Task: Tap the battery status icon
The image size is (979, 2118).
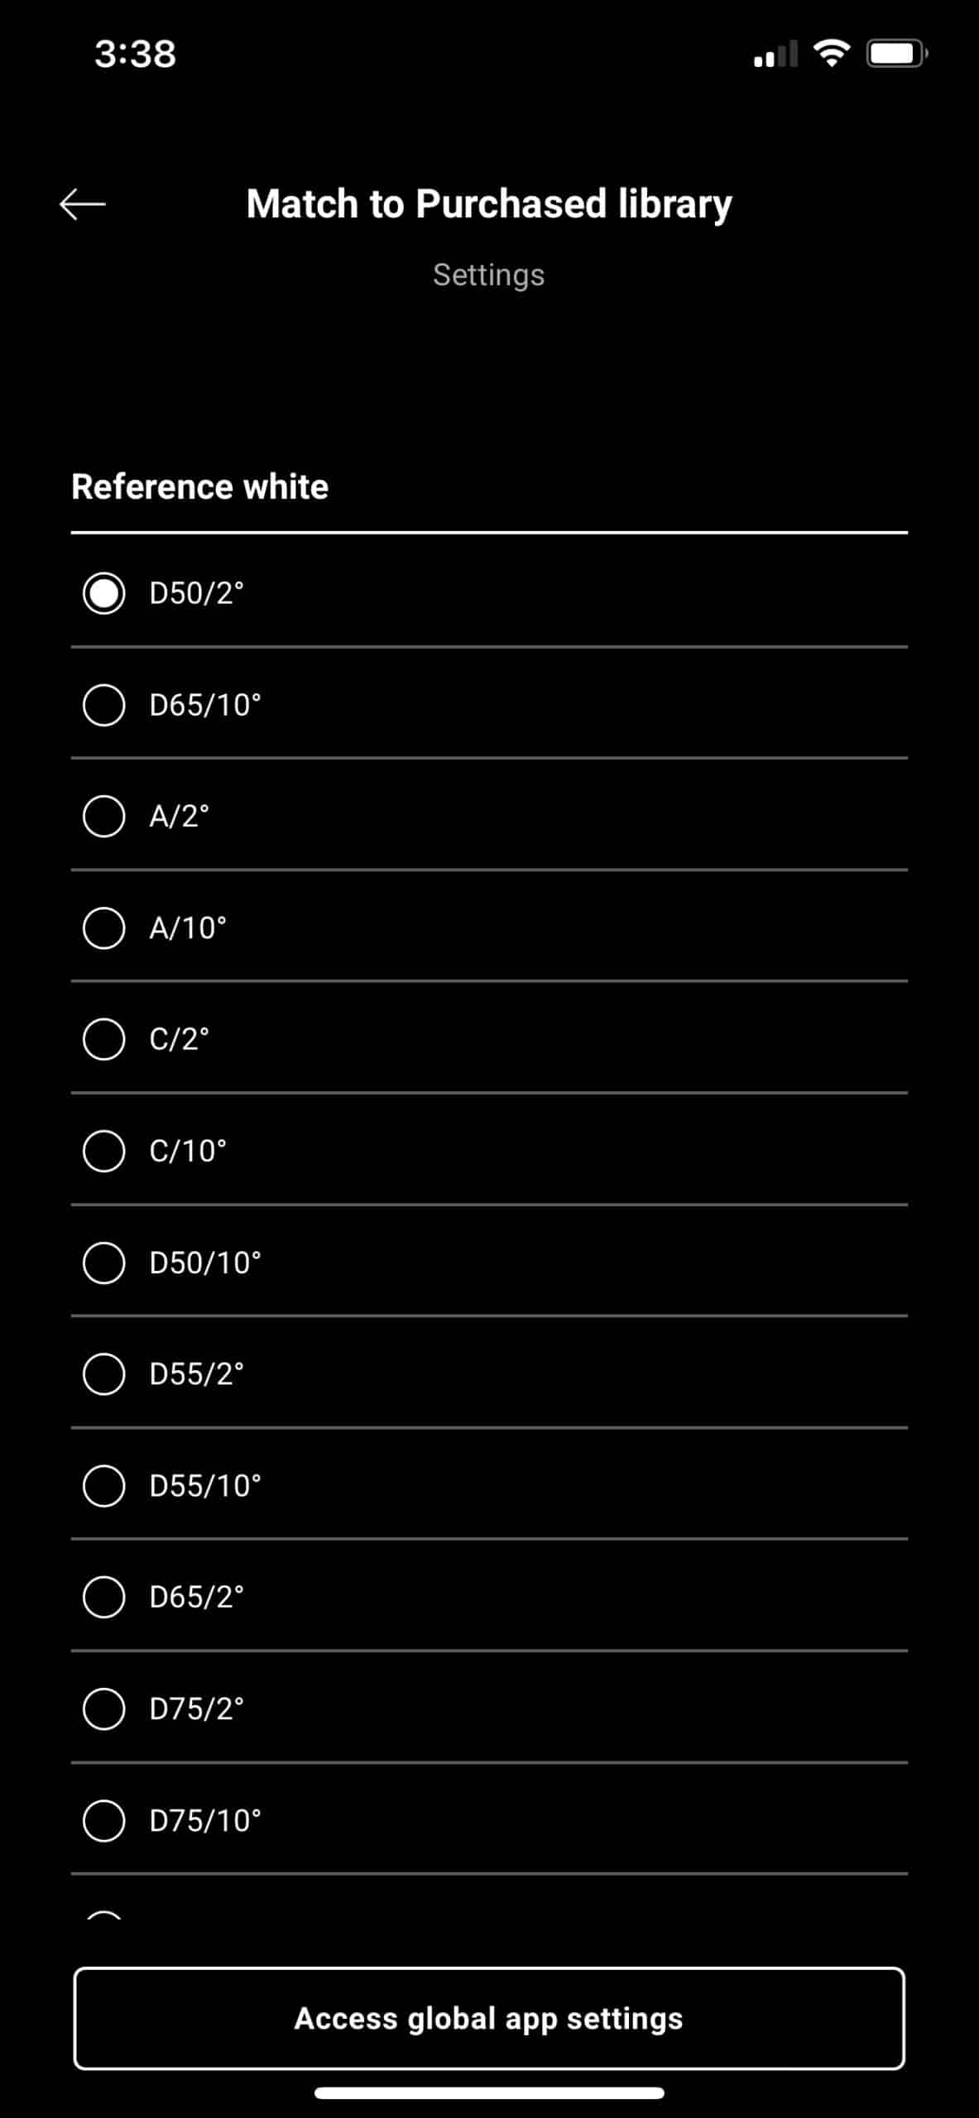Action: 896,54
